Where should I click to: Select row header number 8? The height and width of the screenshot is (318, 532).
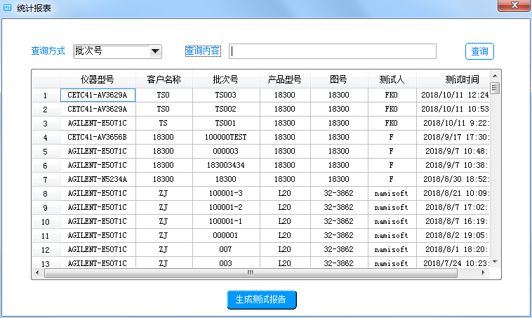46,194
